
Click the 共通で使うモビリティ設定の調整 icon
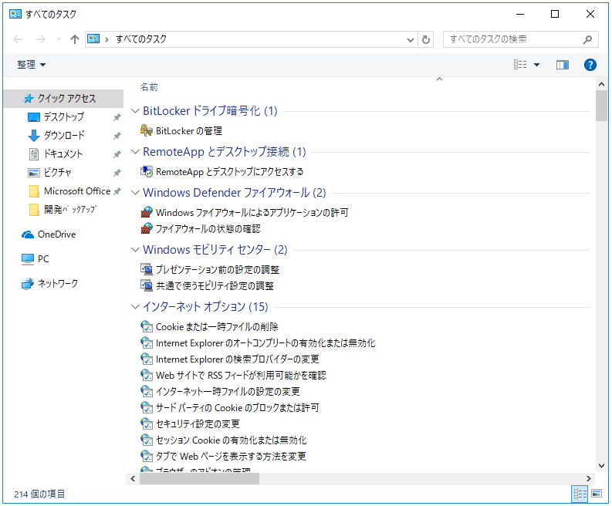point(147,285)
